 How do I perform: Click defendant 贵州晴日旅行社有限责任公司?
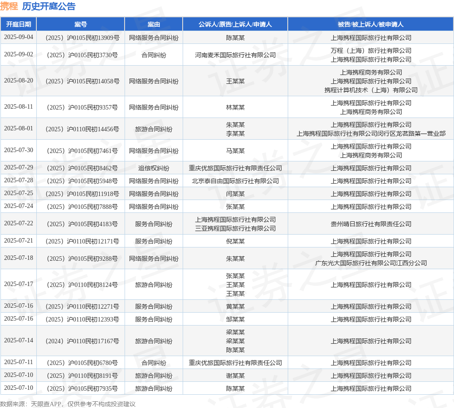point(371,224)
